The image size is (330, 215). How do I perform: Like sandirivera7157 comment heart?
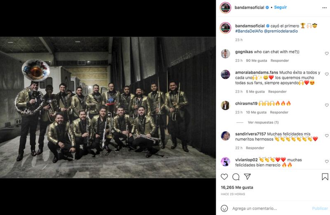click(x=327, y=136)
